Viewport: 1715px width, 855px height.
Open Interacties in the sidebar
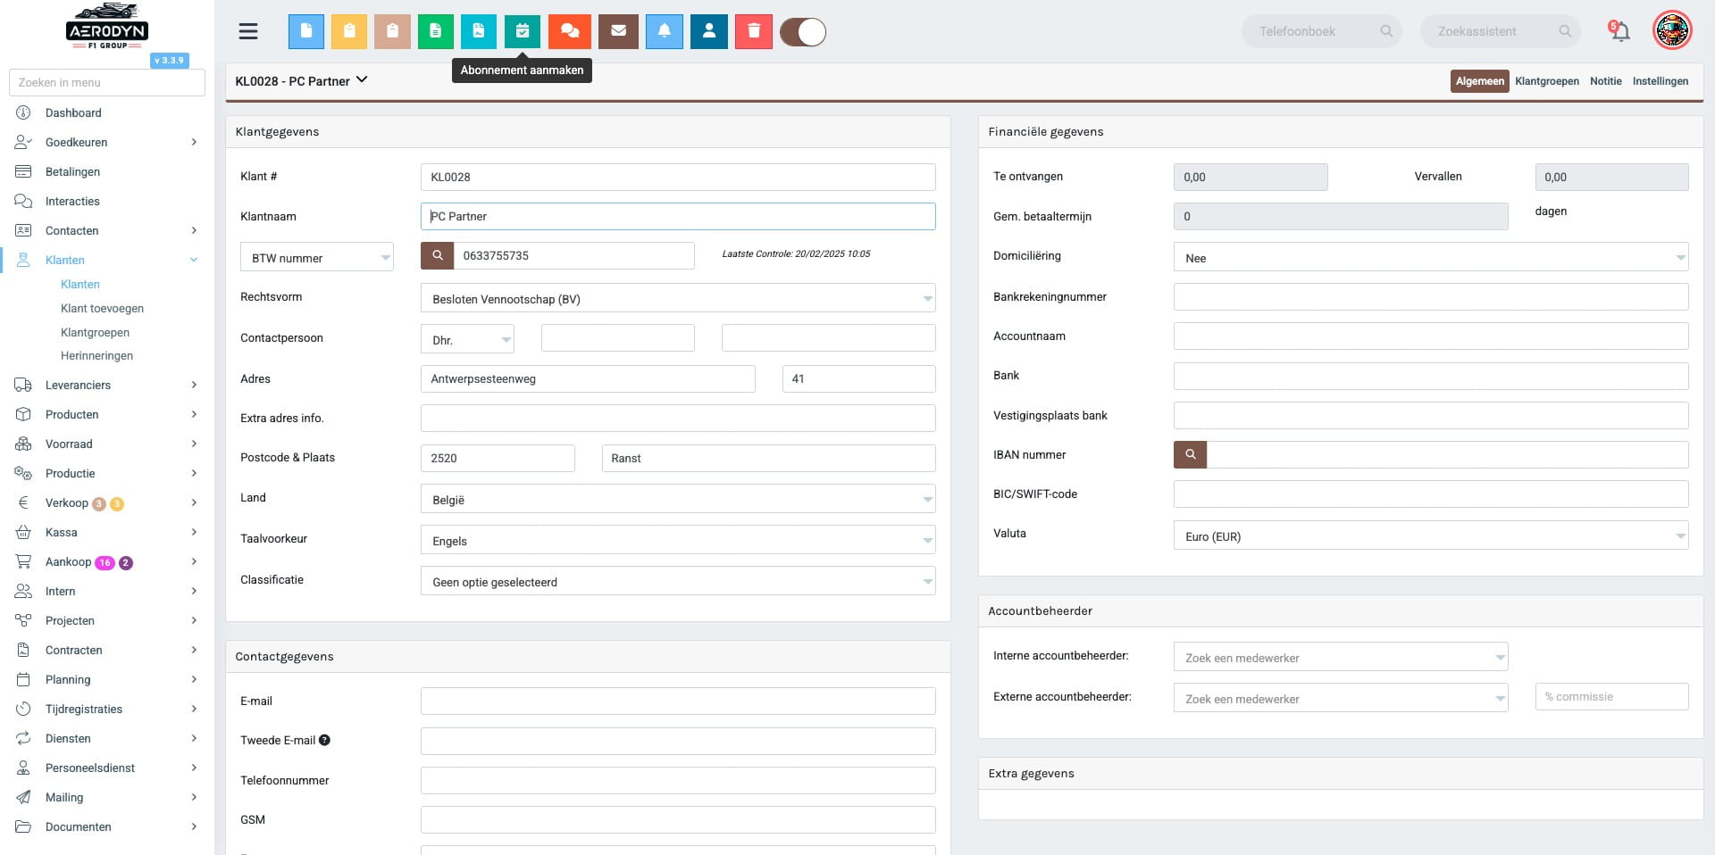72,201
